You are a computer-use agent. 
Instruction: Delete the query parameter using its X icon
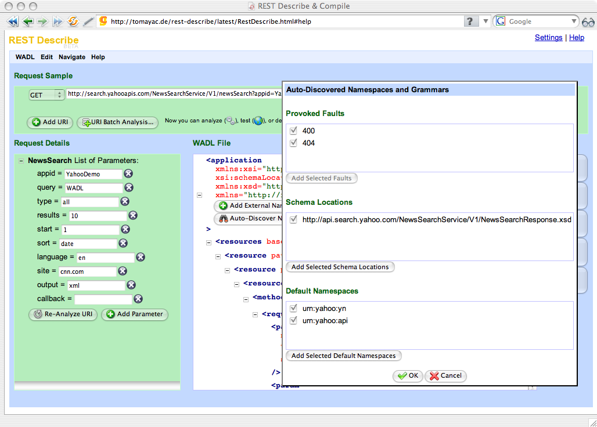tap(129, 187)
